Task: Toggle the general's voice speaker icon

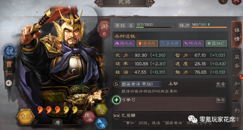Action: tap(9, 83)
